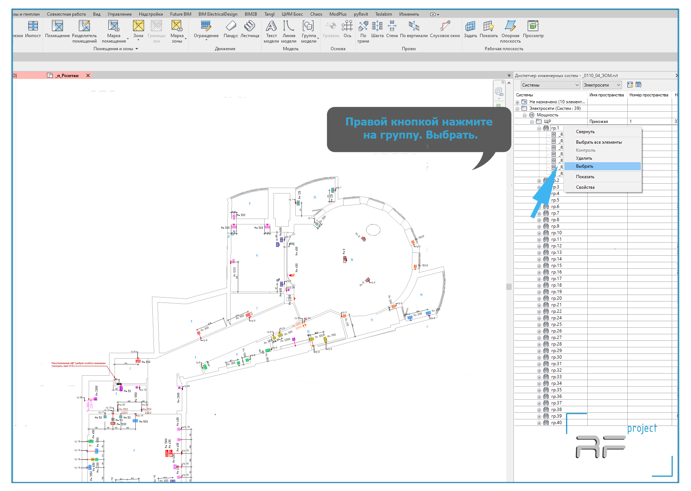
Task: Switch to the BIM ElectricalDesign tab
Action: (218, 14)
